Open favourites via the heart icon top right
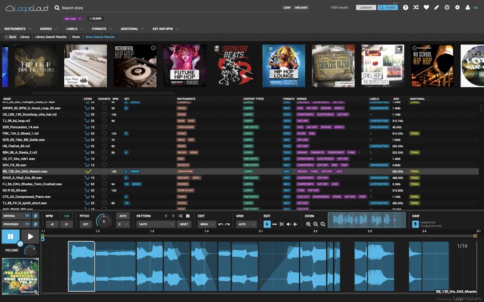 point(426,7)
